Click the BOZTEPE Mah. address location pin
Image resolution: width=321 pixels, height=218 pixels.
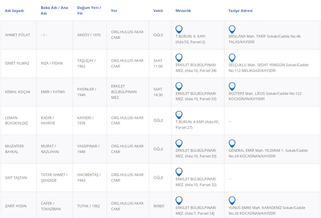[232, 86]
